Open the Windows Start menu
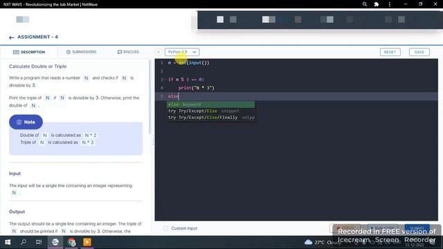This screenshot has width=443, height=249. [8, 242]
